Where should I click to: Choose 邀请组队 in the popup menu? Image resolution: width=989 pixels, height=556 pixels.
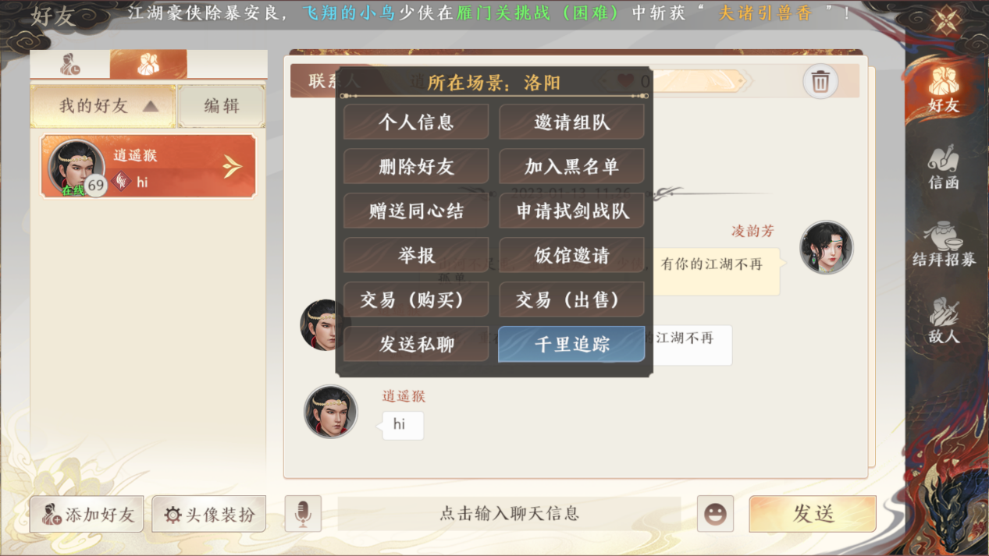(x=571, y=122)
